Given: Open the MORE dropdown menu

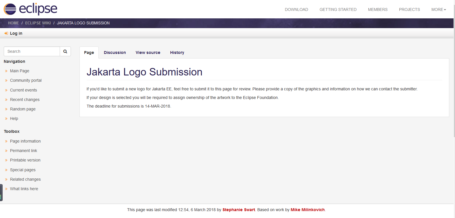Looking at the screenshot, I should tap(439, 9).
